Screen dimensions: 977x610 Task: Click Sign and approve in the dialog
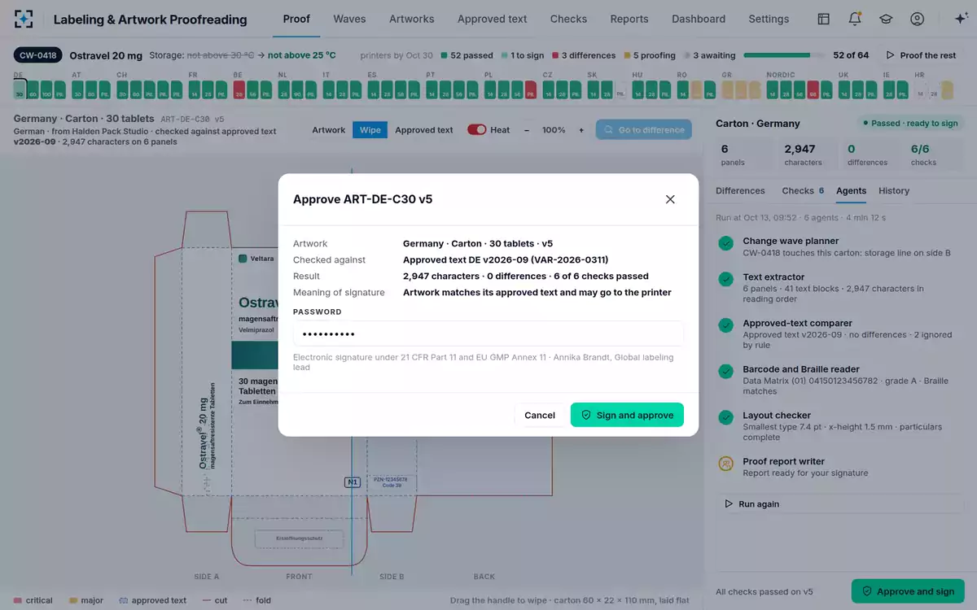coord(627,415)
